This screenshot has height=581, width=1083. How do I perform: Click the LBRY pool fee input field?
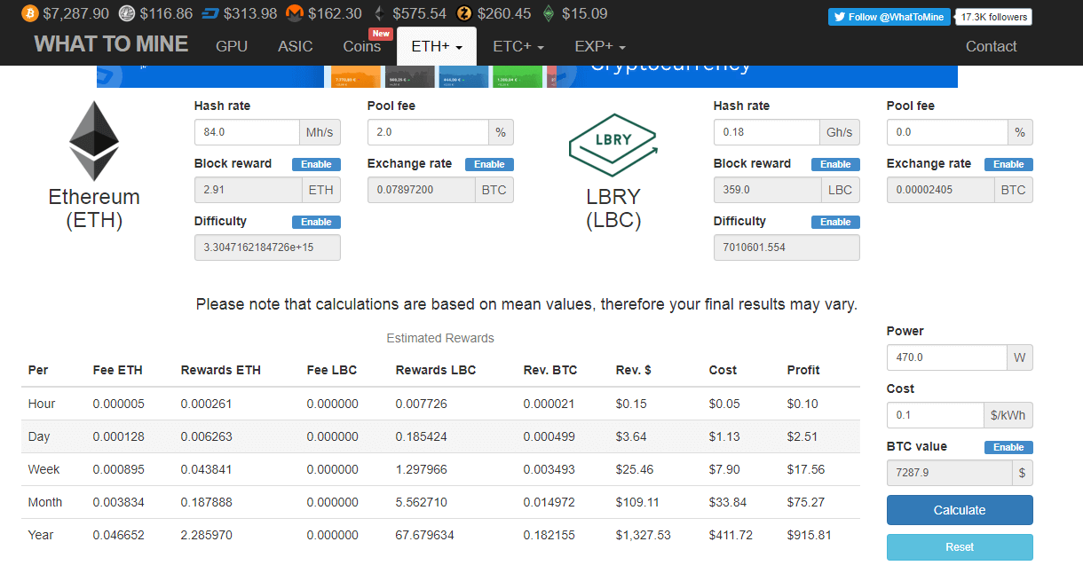pos(947,132)
